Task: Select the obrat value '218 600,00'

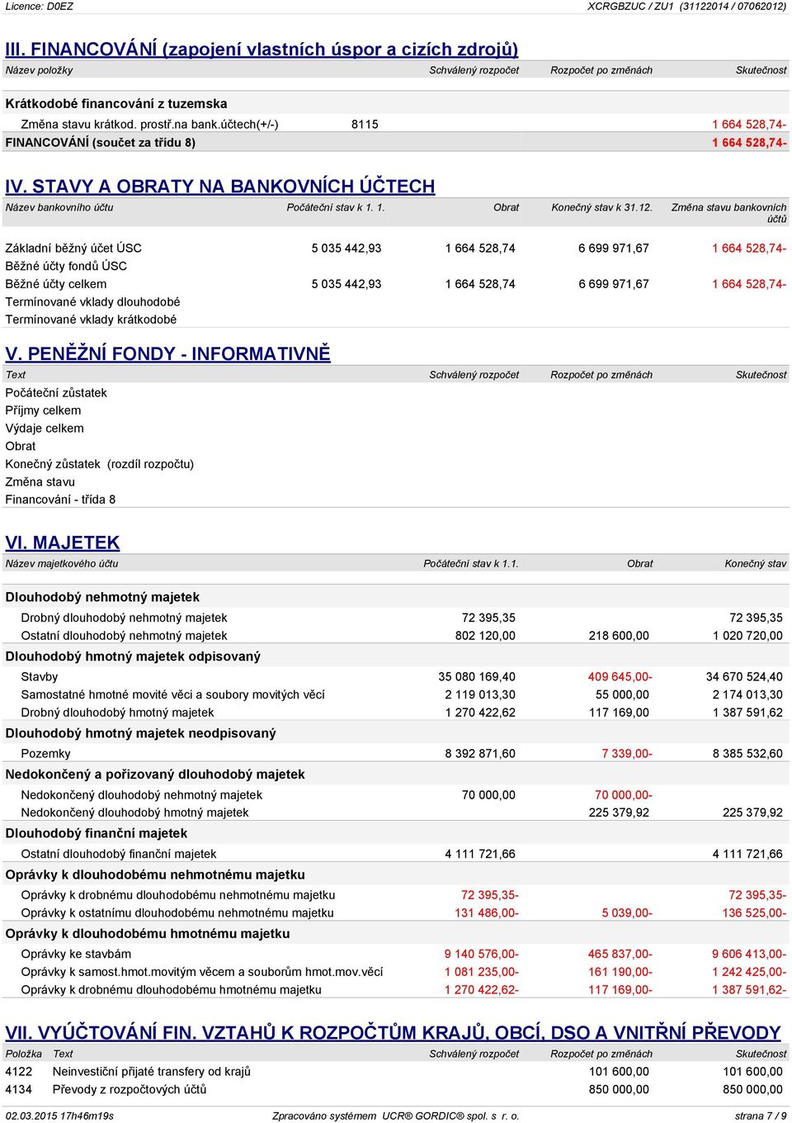Action: [x=619, y=636]
